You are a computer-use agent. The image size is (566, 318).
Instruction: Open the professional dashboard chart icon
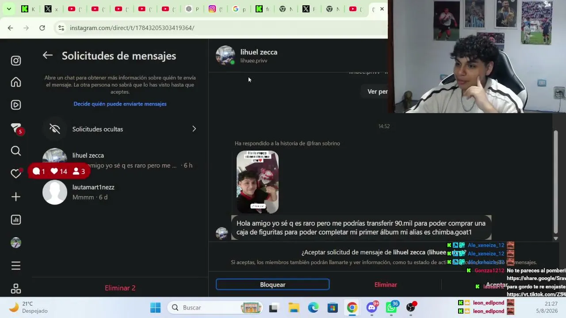(16, 220)
